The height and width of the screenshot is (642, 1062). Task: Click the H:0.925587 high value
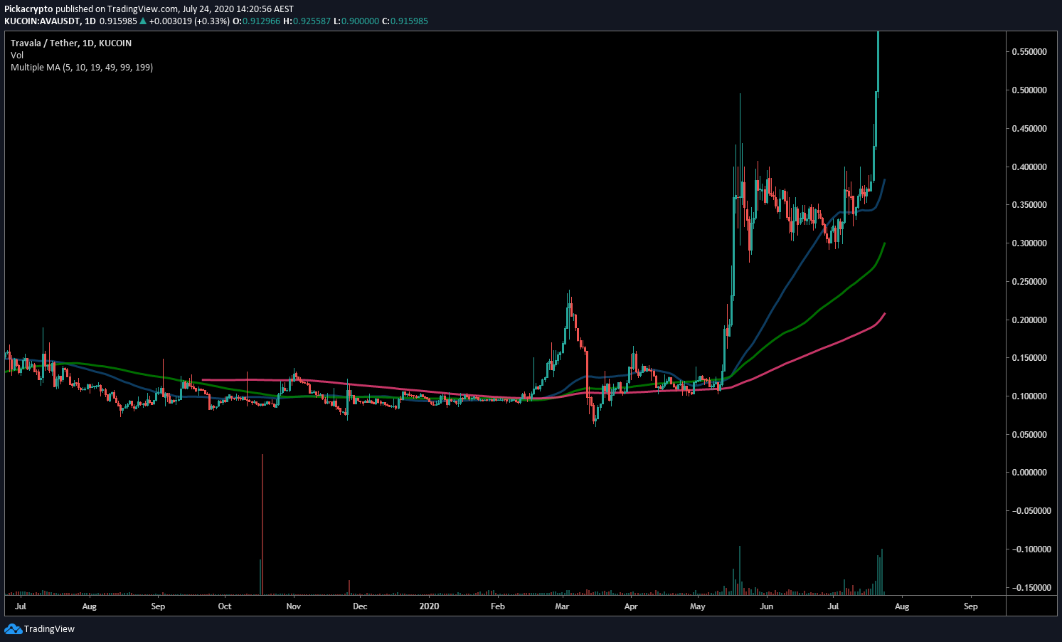307,21
